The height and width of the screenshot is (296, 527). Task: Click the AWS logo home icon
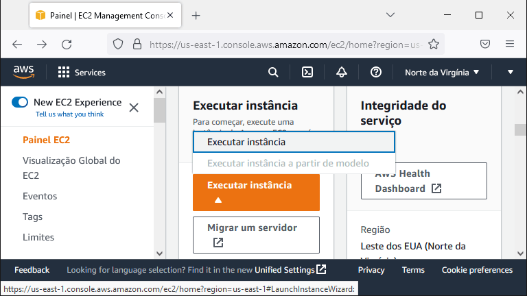[x=23, y=72]
